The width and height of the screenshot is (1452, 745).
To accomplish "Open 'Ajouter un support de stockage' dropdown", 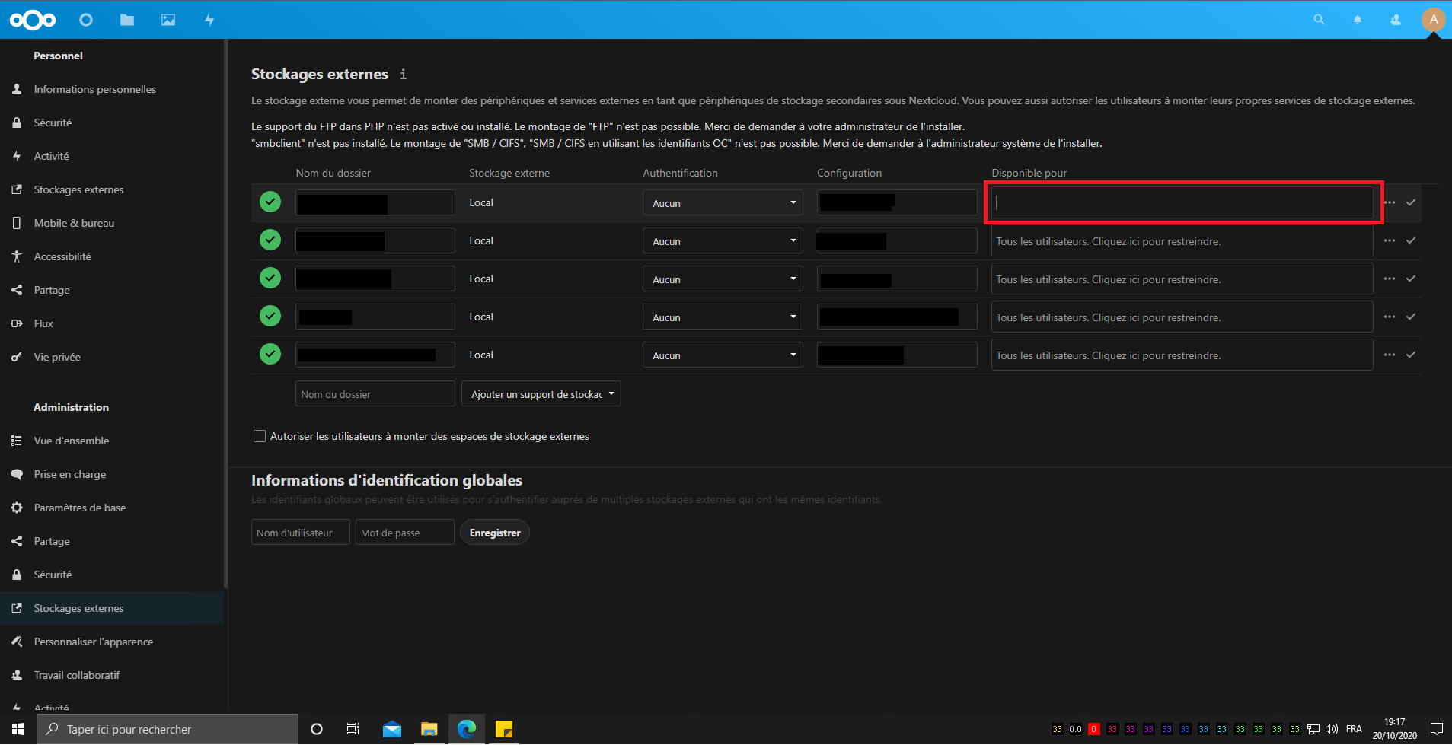I will (541, 394).
